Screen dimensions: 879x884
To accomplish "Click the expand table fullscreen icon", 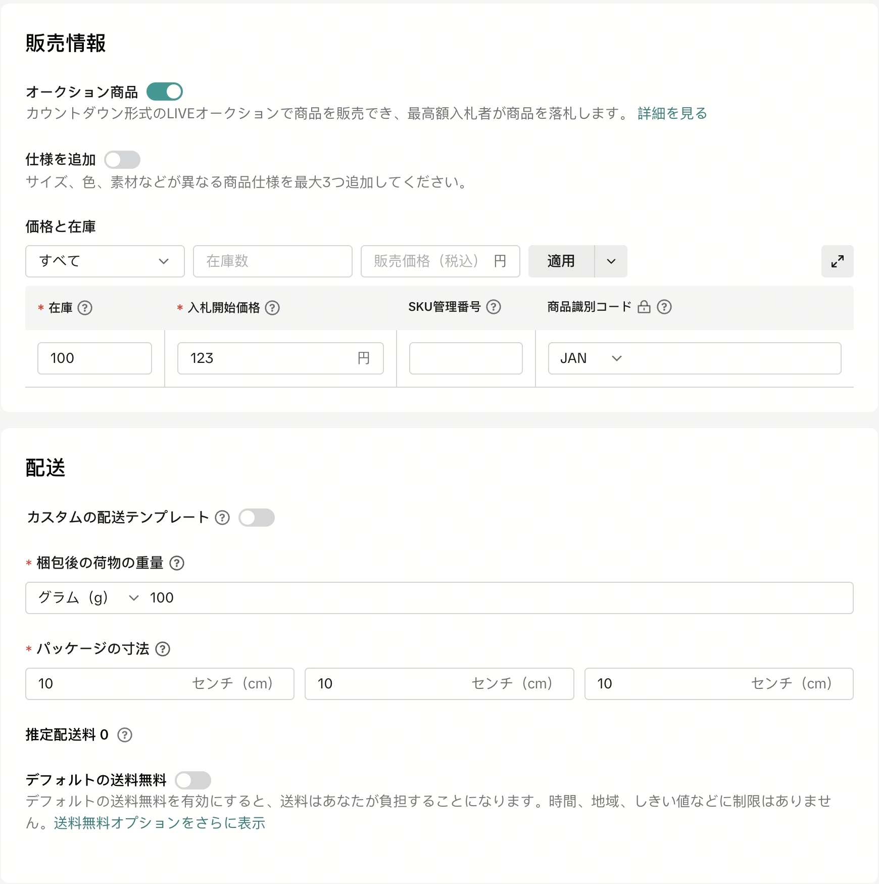I will click(x=837, y=261).
